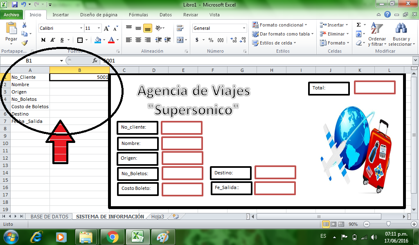Select the italic K formatting icon
The height and width of the screenshot is (245, 419).
click(53, 40)
